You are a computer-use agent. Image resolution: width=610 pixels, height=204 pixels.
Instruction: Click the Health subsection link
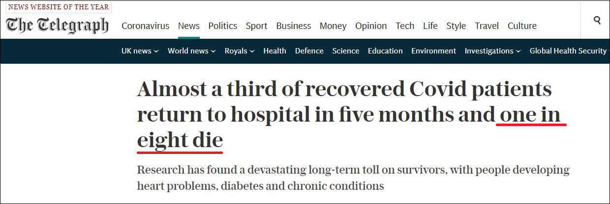[274, 51]
